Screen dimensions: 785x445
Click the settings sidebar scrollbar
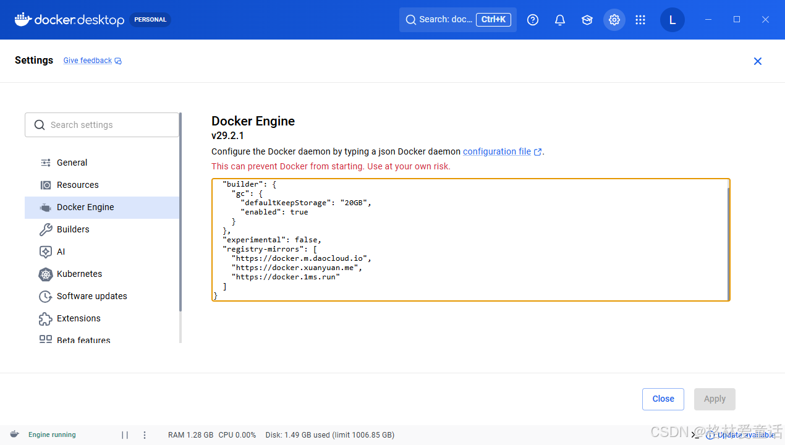tap(180, 212)
